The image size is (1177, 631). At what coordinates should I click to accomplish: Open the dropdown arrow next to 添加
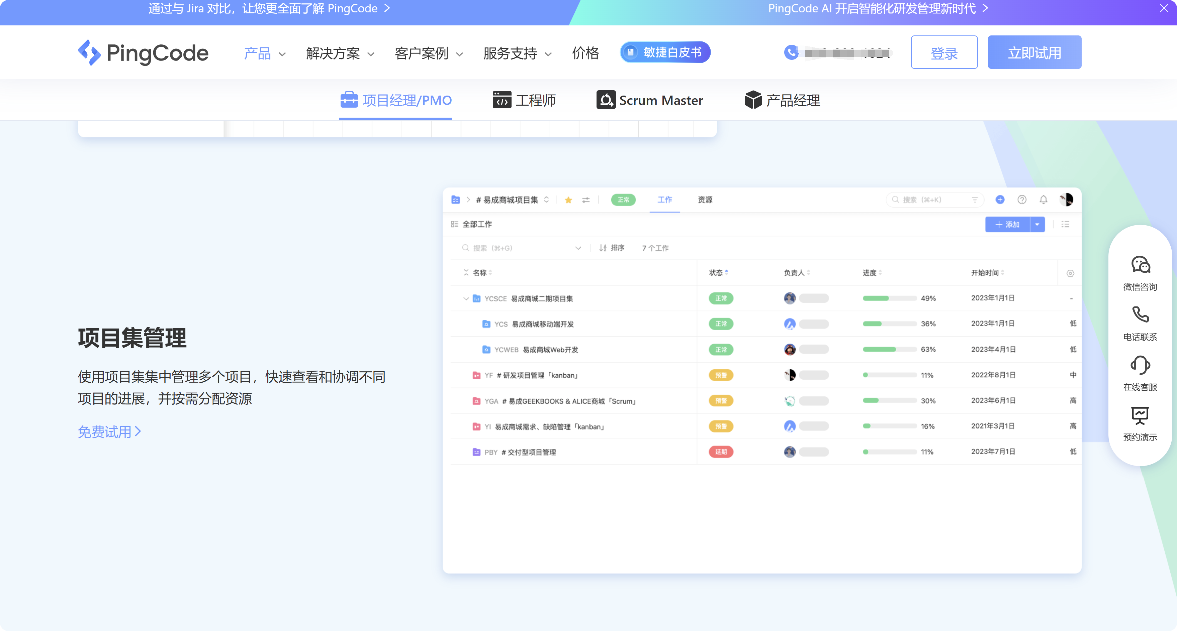coord(1037,224)
